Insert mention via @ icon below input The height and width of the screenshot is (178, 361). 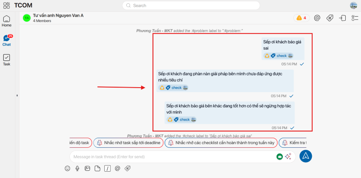117,169
